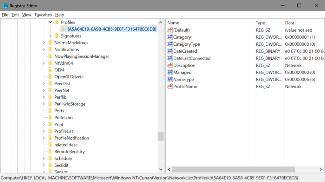Collapse the Profiles key
Screen dimensions: 325x182
50,23
